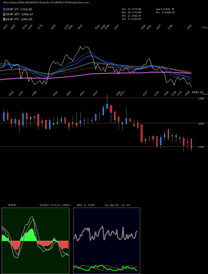The image size is (208, 274).
Task: Click the white DOW MT legend swatch
Action: click(x=4, y=14)
